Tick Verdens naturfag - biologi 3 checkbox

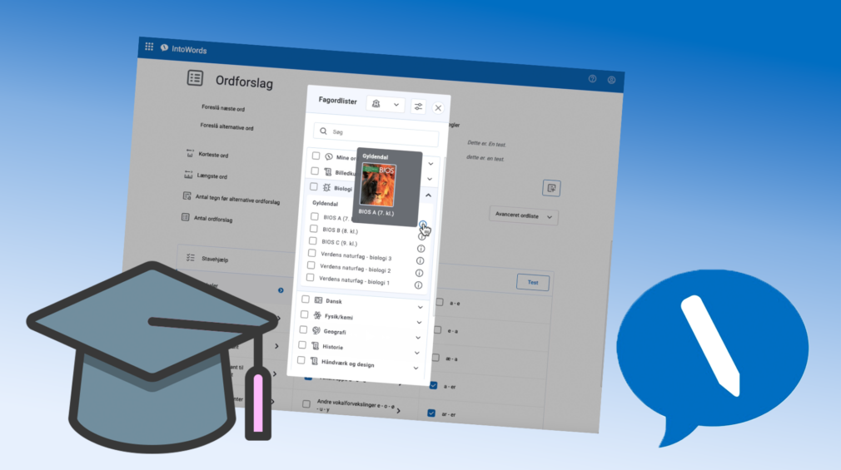[x=311, y=253]
